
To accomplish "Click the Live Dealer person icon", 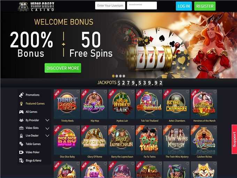I will [x=21, y=136].
